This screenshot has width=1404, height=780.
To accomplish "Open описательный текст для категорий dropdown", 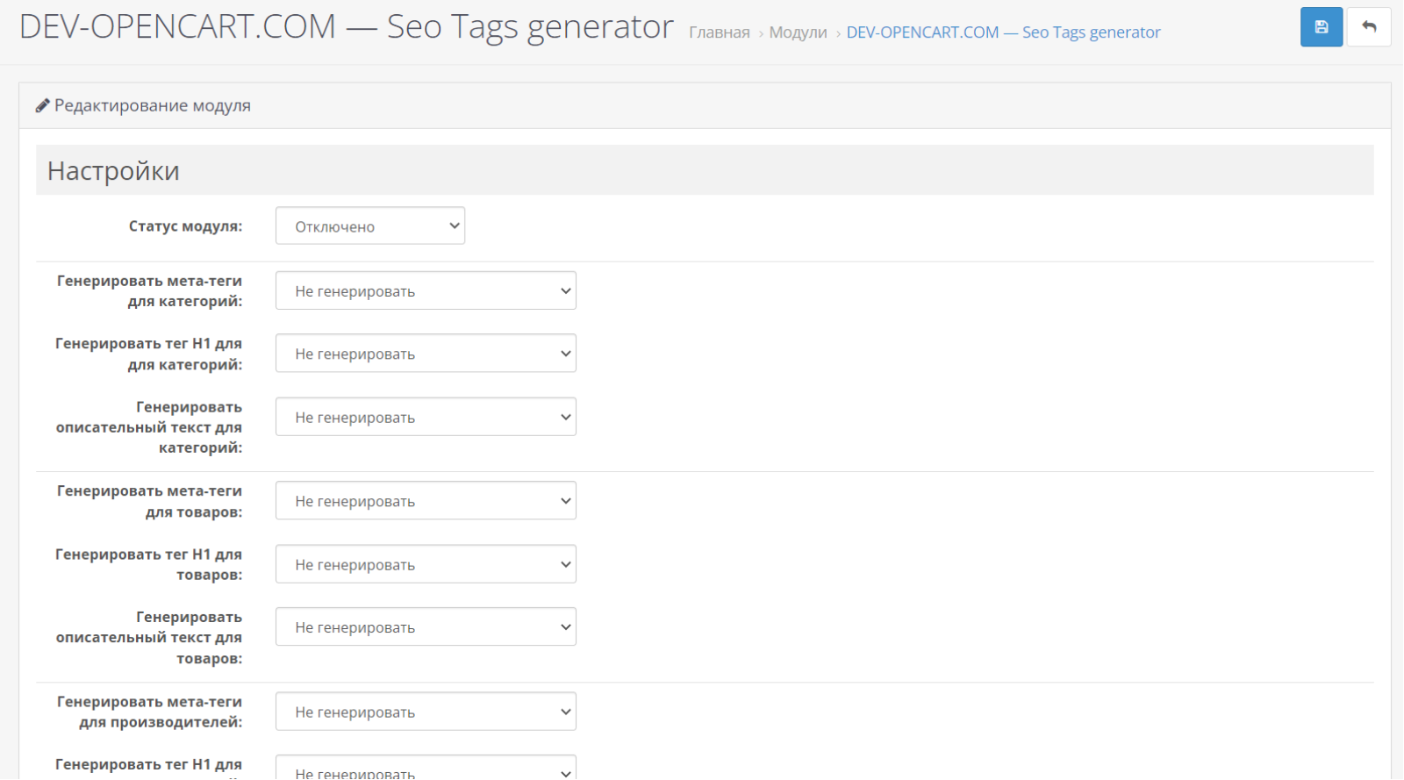I will pos(426,417).
